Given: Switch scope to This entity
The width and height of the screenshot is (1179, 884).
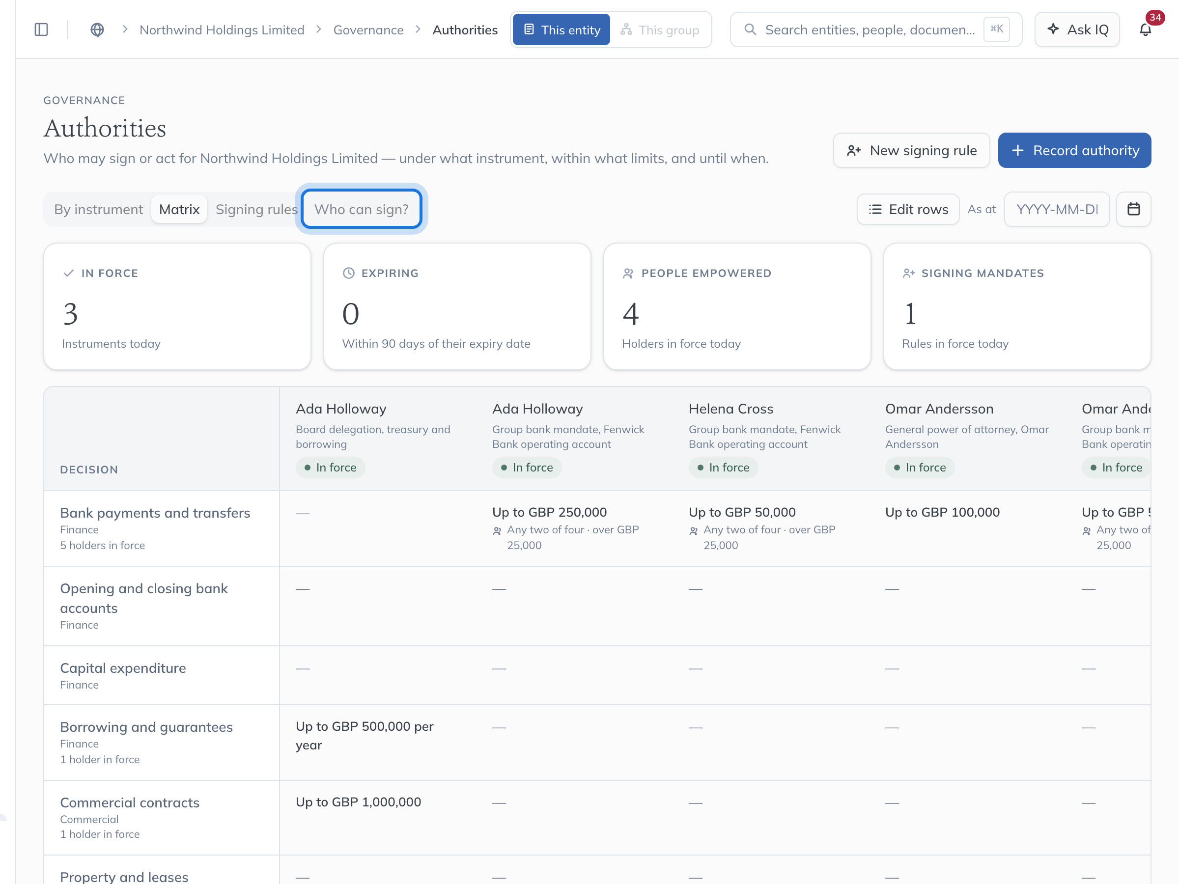Looking at the screenshot, I should pyautogui.click(x=561, y=30).
